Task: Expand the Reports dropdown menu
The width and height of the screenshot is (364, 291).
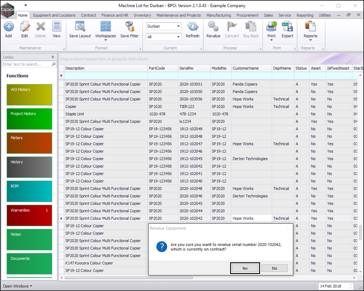Action: coord(310,40)
